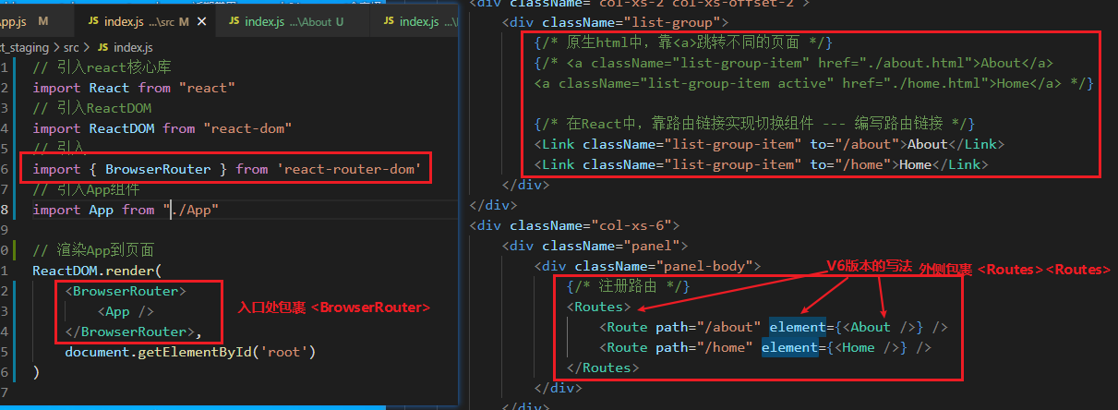The image size is (1118, 410).
Task: Click the JS icon in the breadcrumb
Action: [102, 46]
